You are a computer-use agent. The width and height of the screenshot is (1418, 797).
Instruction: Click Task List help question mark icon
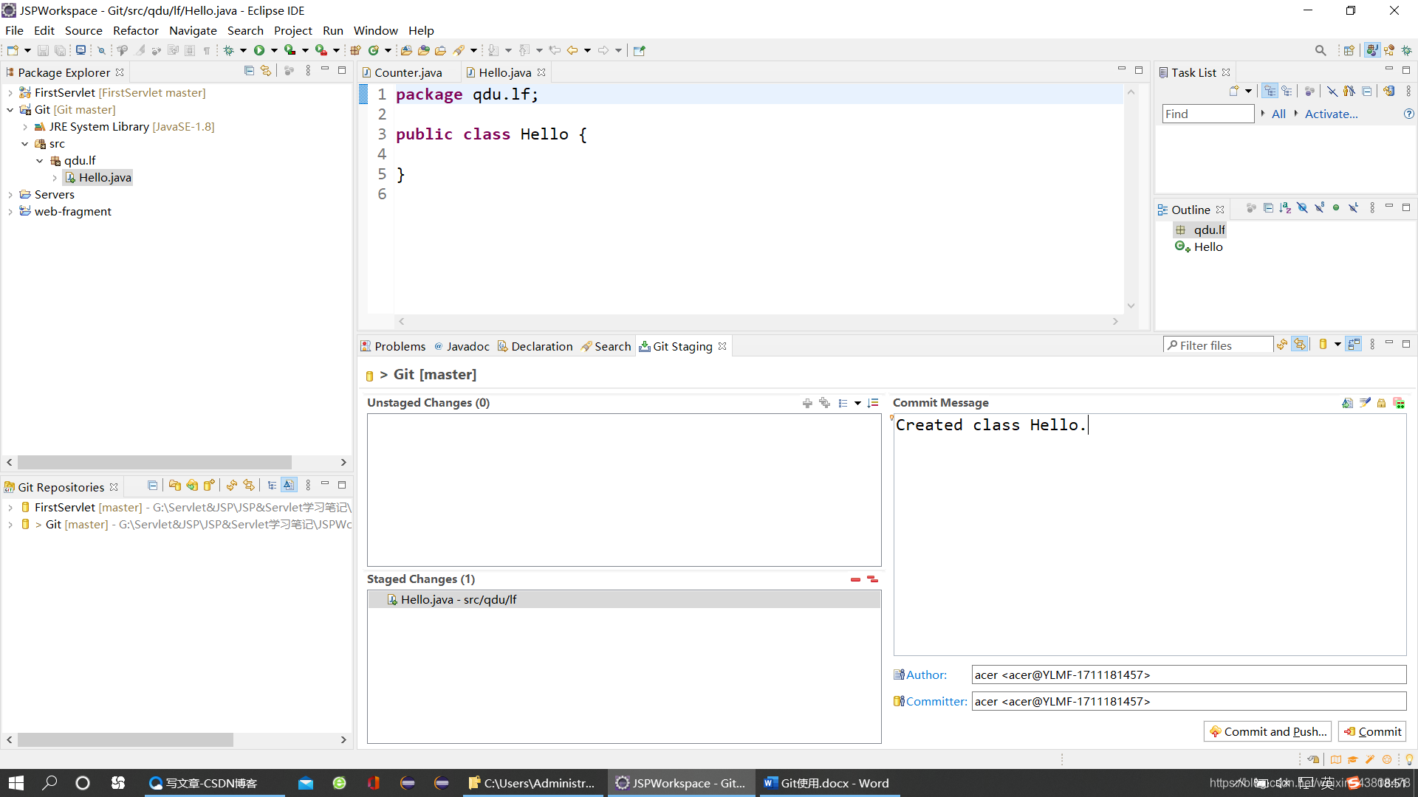click(x=1408, y=114)
